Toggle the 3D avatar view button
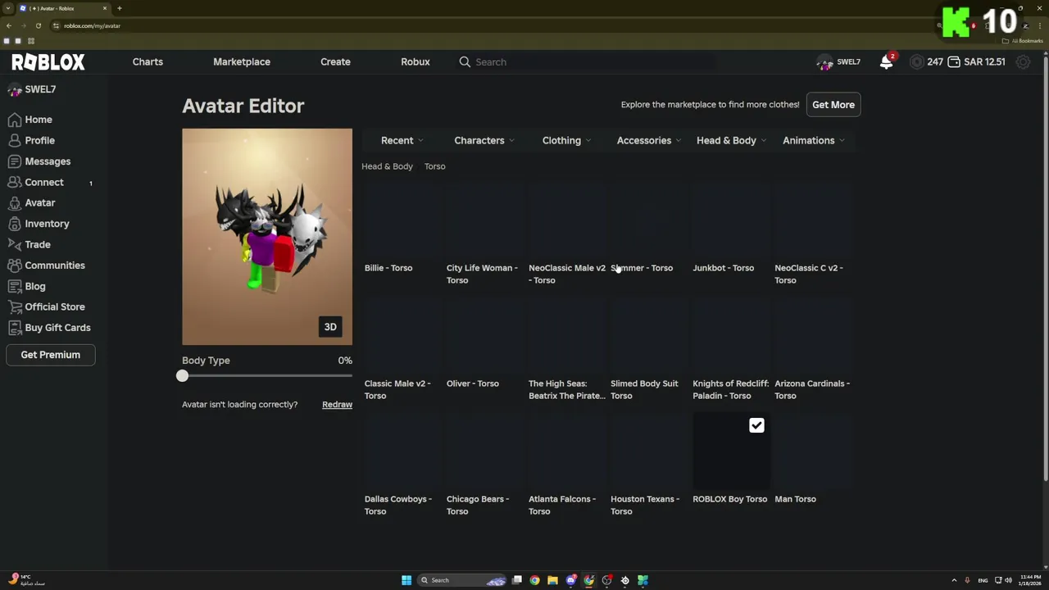Image resolution: width=1049 pixels, height=590 pixels. pos(330,327)
